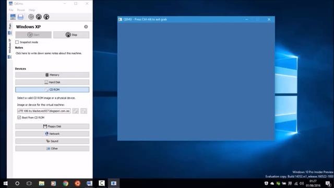334x188 pixels.
Task: Click the CD ROM image path field
Action: (x=44, y=111)
